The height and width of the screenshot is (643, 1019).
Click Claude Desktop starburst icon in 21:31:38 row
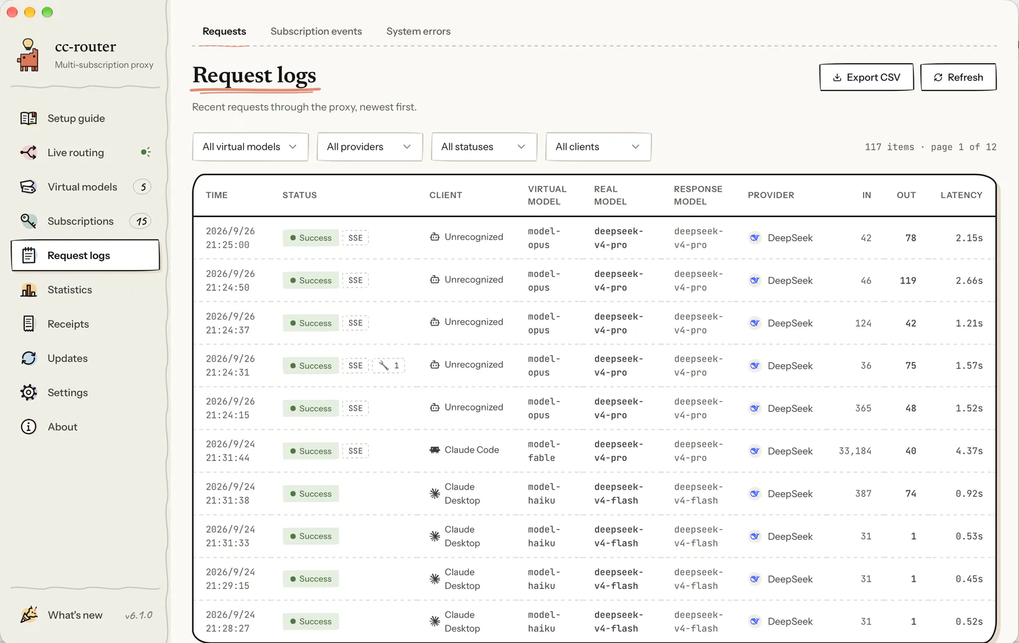(x=435, y=493)
